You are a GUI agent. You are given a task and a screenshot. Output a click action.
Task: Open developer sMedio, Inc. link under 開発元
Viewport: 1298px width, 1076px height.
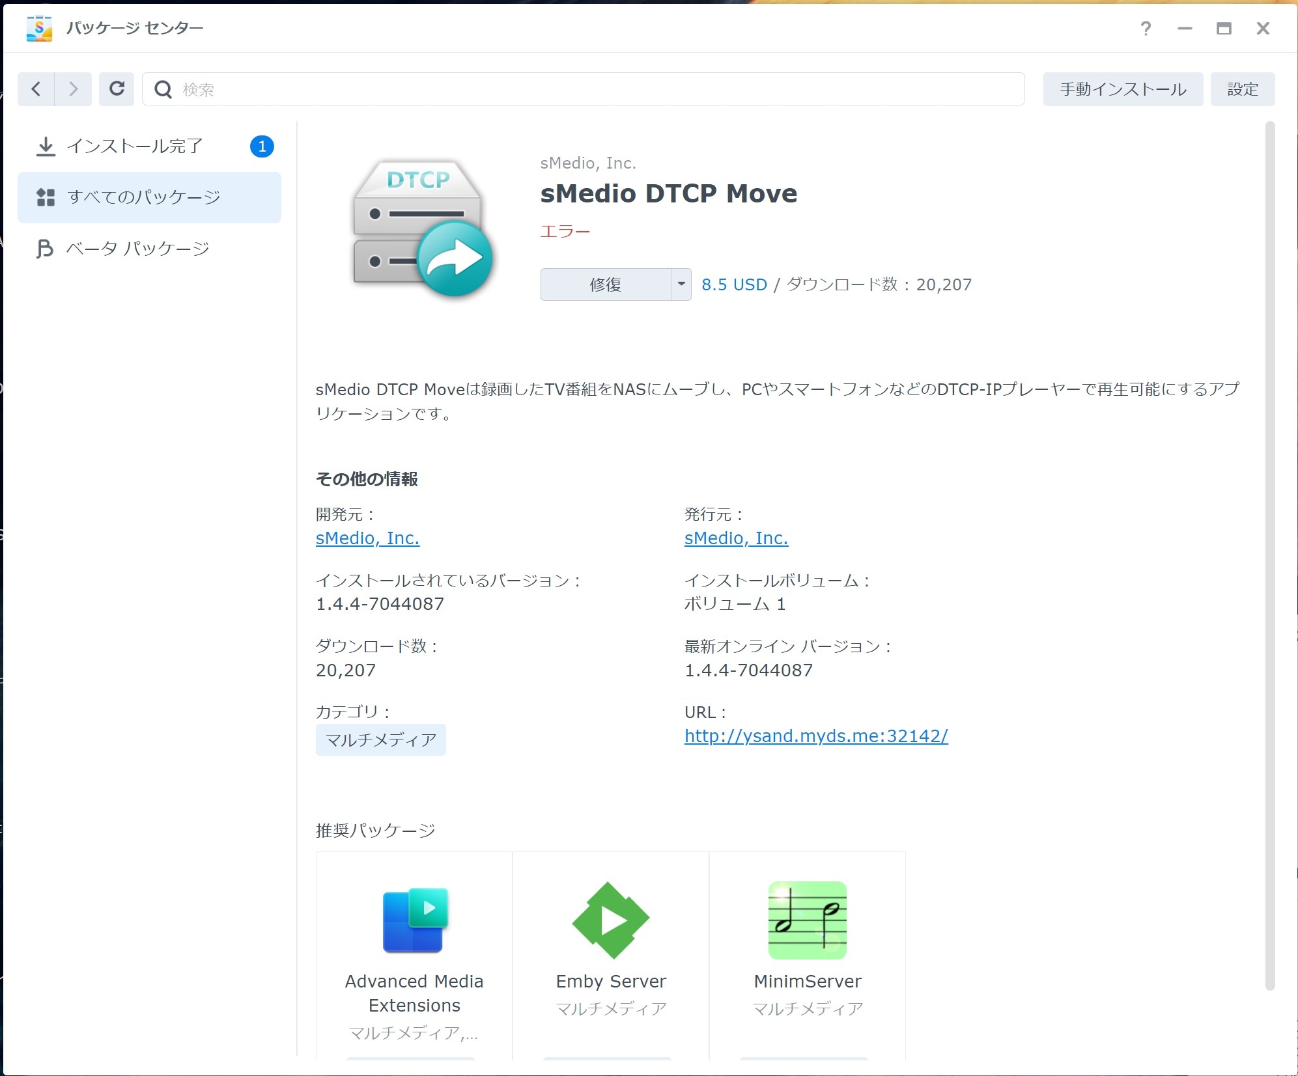pos(367,538)
